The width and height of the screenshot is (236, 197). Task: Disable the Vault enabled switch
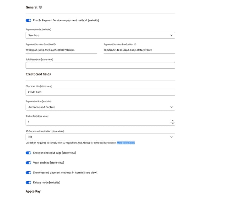point(29,163)
